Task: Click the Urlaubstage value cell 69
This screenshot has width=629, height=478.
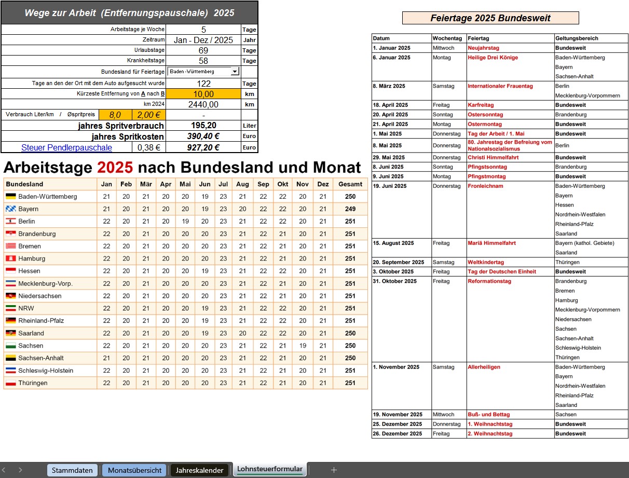Action: (203, 50)
